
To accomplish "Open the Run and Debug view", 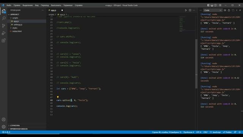I will click(x=3, y=33).
